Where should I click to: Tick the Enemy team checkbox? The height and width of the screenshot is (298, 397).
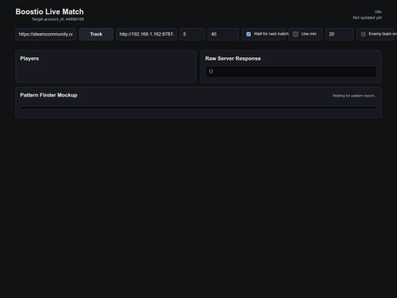coord(363,34)
